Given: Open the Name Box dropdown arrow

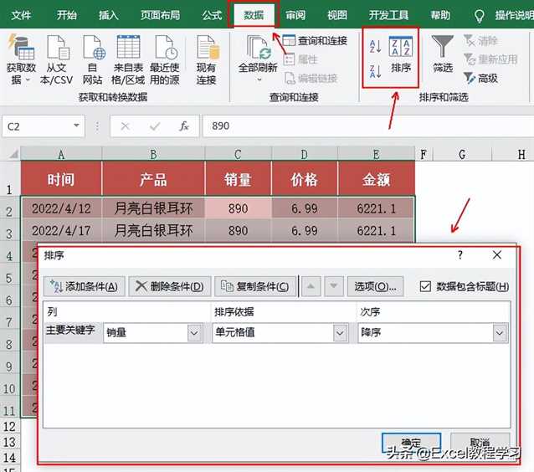Looking at the screenshot, I should point(77,126).
